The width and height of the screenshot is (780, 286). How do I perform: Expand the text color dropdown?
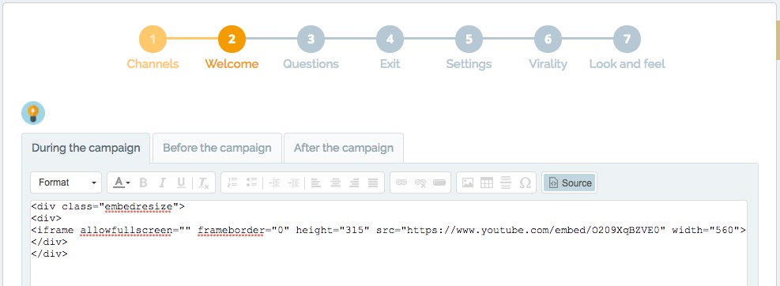pos(122,183)
